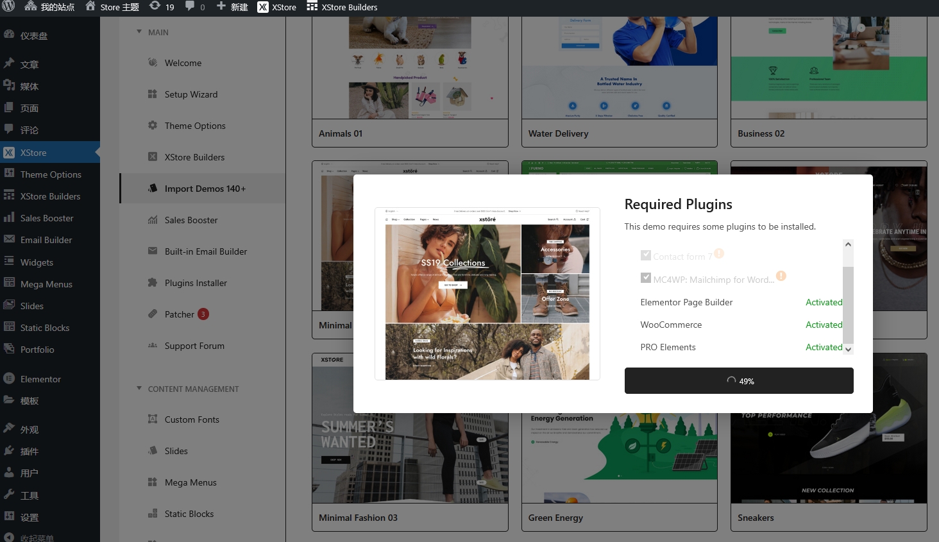Viewport: 939px width, 542px height.
Task: Open Store 主题 in admin bar
Action: 113,7
